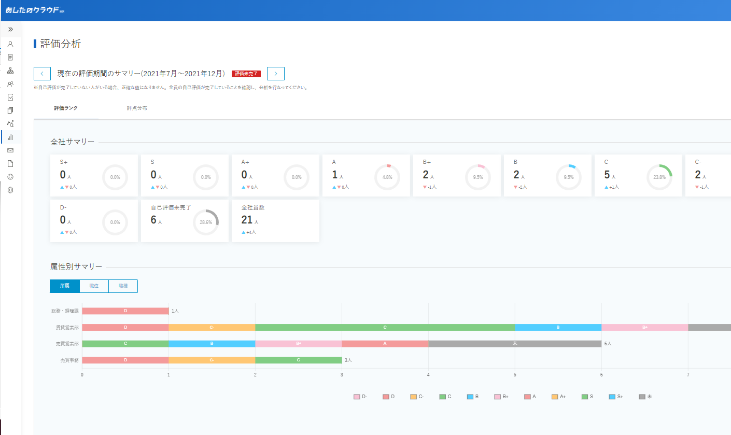Image resolution: width=731 pixels, height=435 pixels.
Task: Toggle the C legend swatch
Action: click(443, 397)
